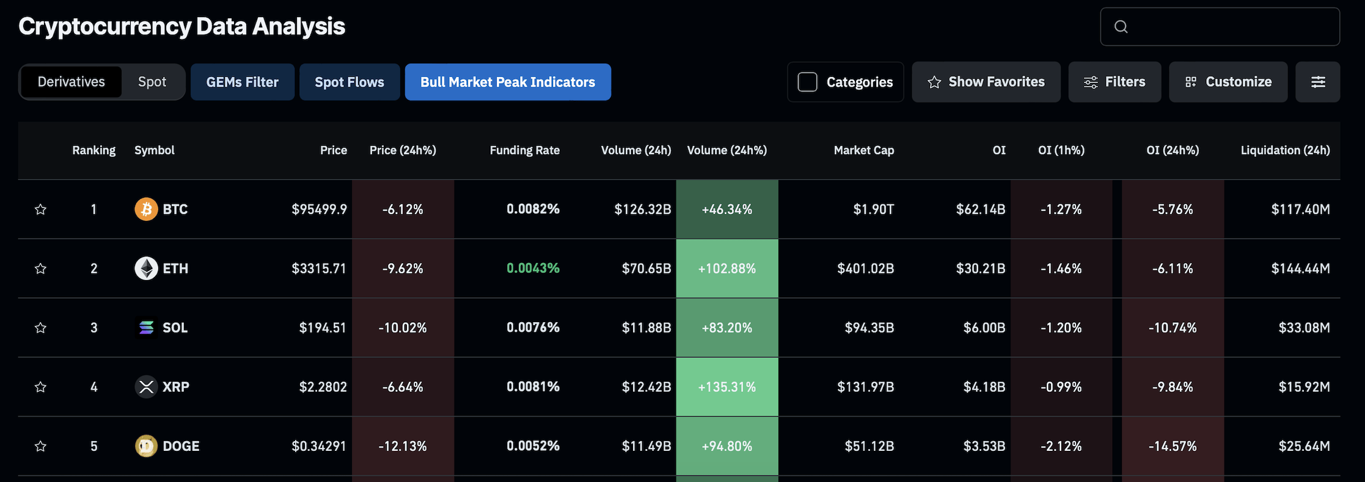Click the magnifier search icon
Image resolution: width=1365 pixels, height=482 pixels.
tap(1121, 27)
